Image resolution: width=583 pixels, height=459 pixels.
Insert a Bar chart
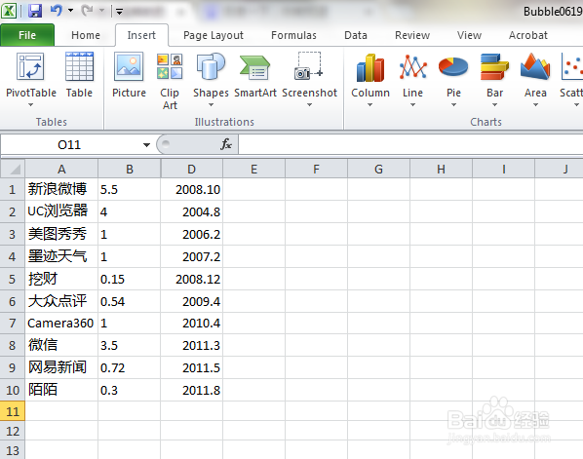(494, 80)
